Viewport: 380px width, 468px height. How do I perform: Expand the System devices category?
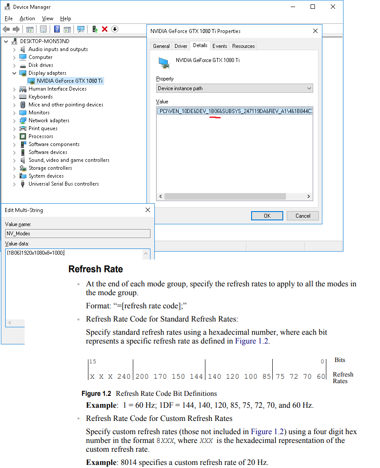(14, 176)
